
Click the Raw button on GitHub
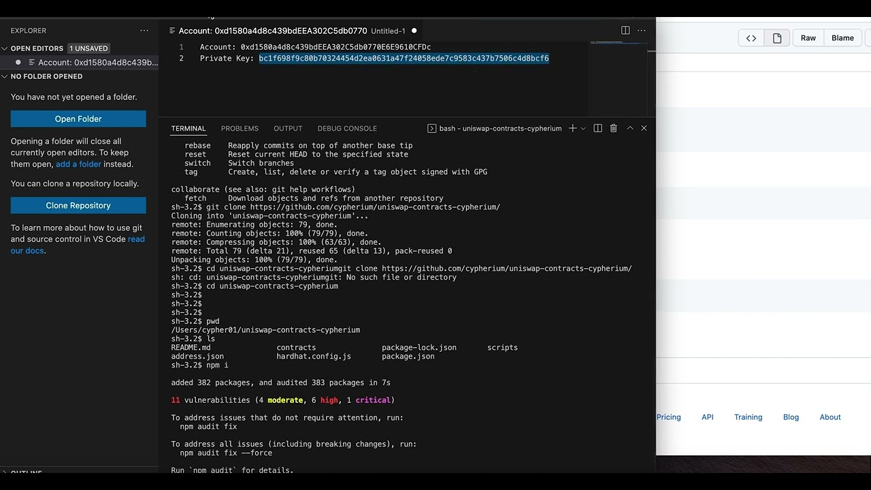click(x=808, y=38)
